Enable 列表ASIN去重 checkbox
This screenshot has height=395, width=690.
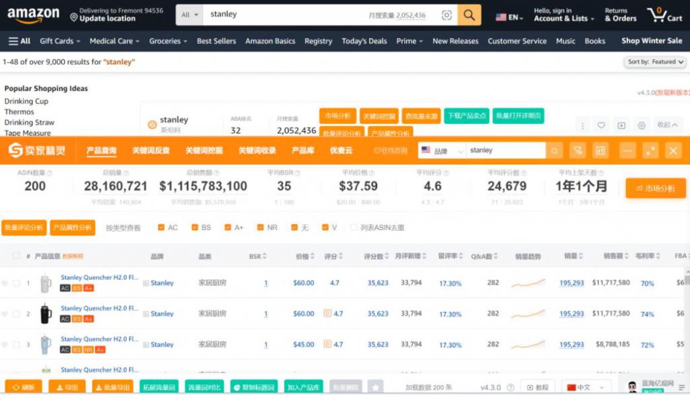click(x=354, y=227)
